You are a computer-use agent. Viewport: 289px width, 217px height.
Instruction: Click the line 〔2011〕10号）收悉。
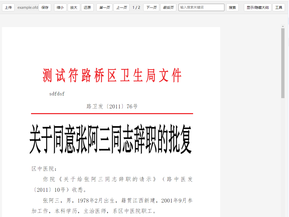pyautogui.click(x=59, y=190)
